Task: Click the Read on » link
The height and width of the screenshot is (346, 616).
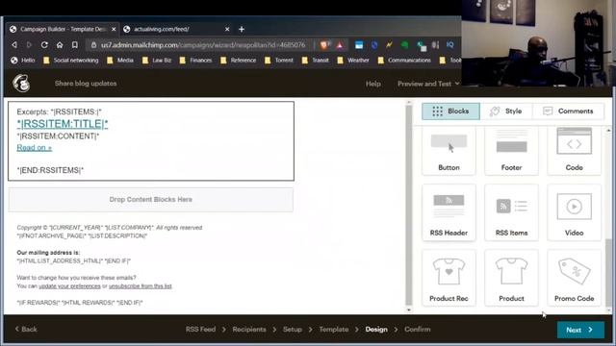Action: (x=35, y=147)
